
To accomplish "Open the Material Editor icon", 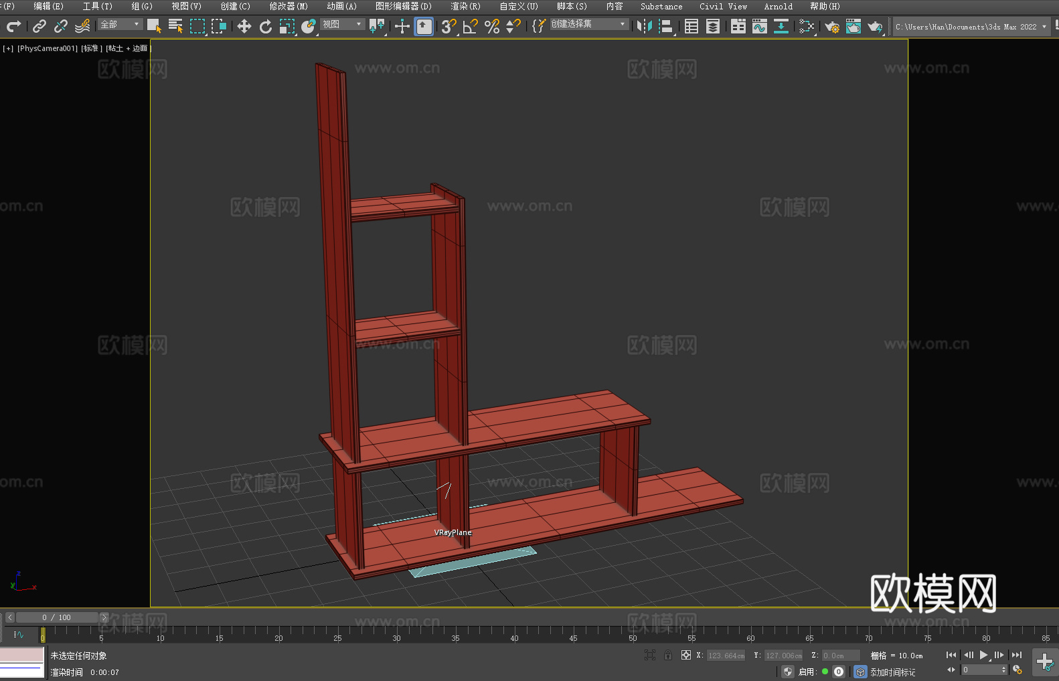I will pyautogui.click(x=807, y=26).
